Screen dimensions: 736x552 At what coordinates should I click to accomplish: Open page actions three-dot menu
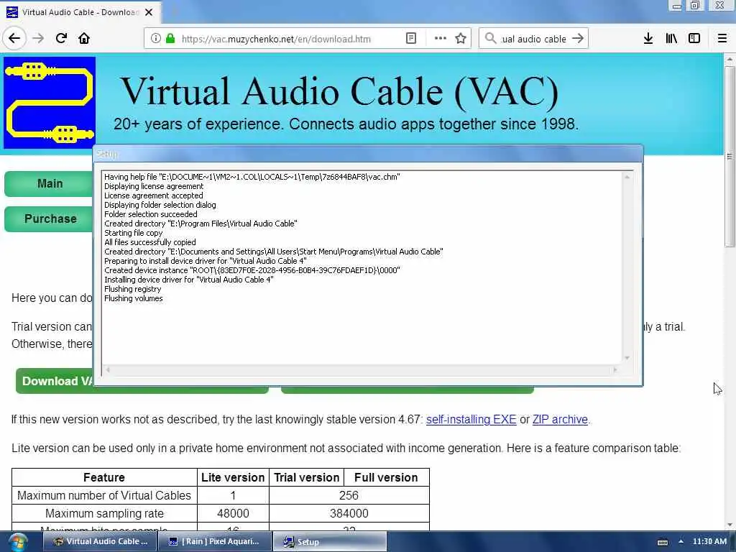click(x=441, y=39)
